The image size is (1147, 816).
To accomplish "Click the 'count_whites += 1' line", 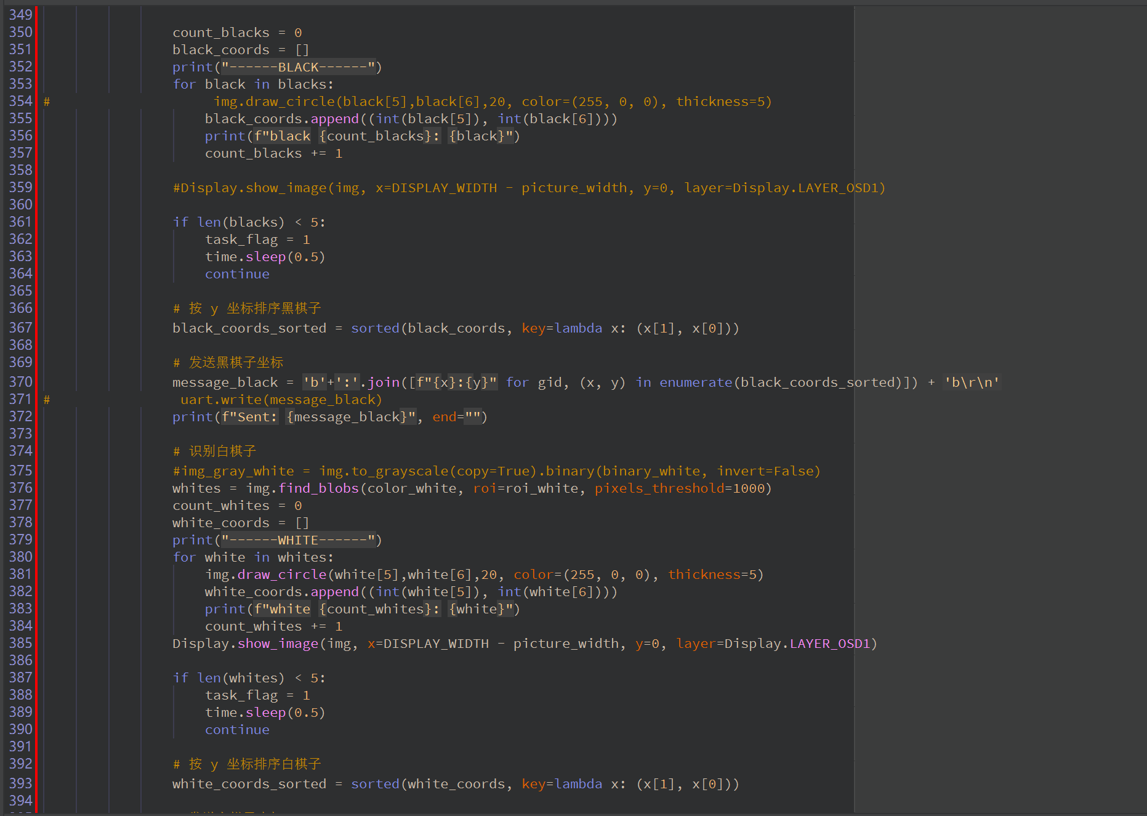I will 273,626.
